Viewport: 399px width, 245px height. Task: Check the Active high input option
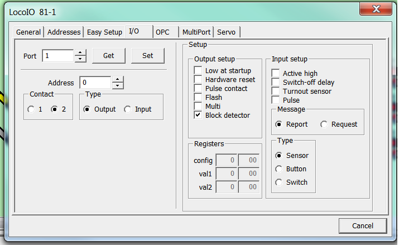coord(276,73)
